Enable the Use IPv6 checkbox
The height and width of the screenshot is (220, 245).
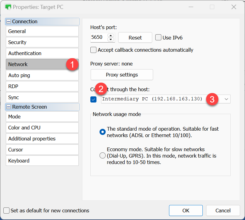pos(158,38)
